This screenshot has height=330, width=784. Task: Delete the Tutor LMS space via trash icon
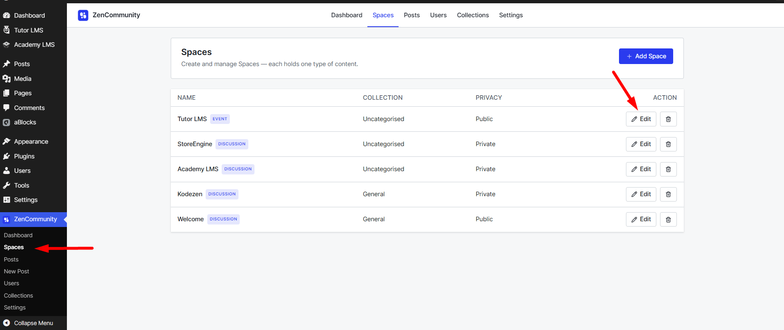point(668,119)
